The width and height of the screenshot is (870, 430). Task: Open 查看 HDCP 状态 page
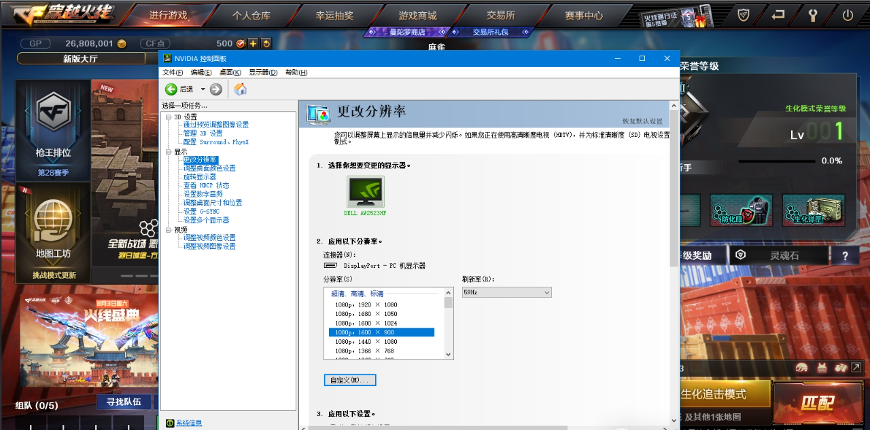[x=206, y=185]
